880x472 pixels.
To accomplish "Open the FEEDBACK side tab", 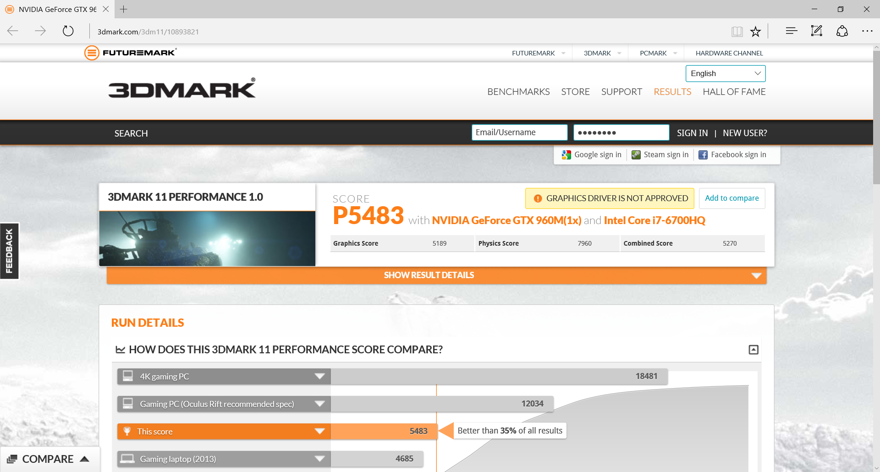I will pyautogui.click(x=9, y=251).
